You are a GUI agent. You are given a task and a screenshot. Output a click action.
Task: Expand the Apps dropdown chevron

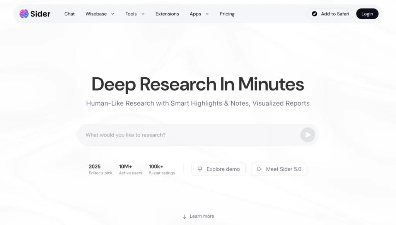pyautogui.click(x=207, y=14)
